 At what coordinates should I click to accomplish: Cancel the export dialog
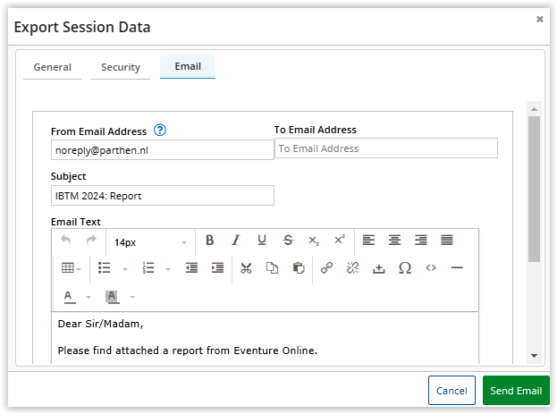tap(452, 390)
